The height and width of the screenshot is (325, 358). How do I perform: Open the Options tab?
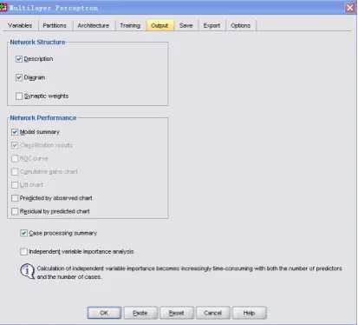(240, 25)
